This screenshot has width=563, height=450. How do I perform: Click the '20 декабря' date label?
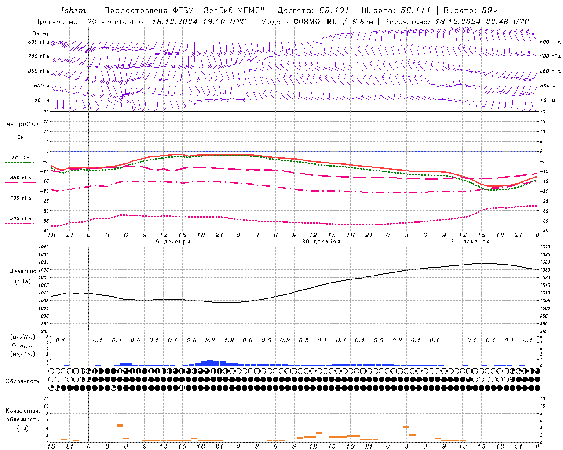click(321, 242)
